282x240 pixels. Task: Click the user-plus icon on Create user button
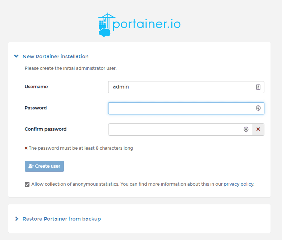(31, 166)
